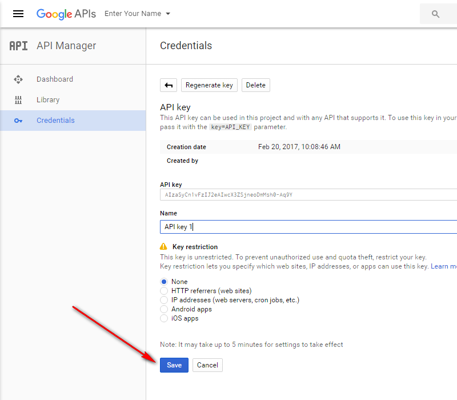Expand the Enter Your Name project dropdown

point(137,14)
